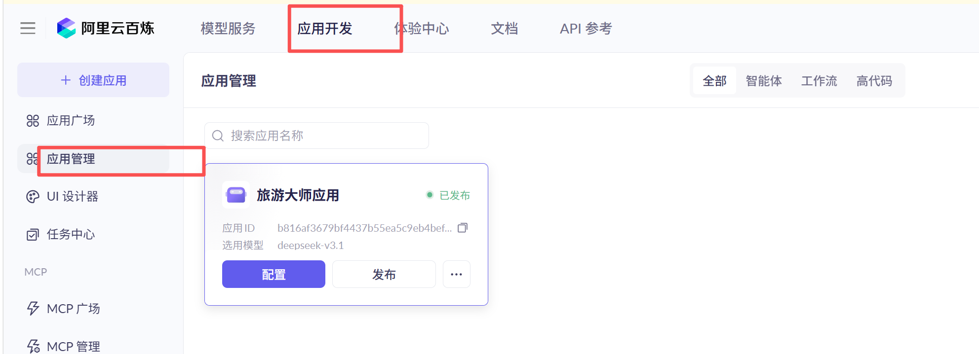Click the 应用管理 sidebar icon
Screen dimensions: 979x354
point(32,159)
